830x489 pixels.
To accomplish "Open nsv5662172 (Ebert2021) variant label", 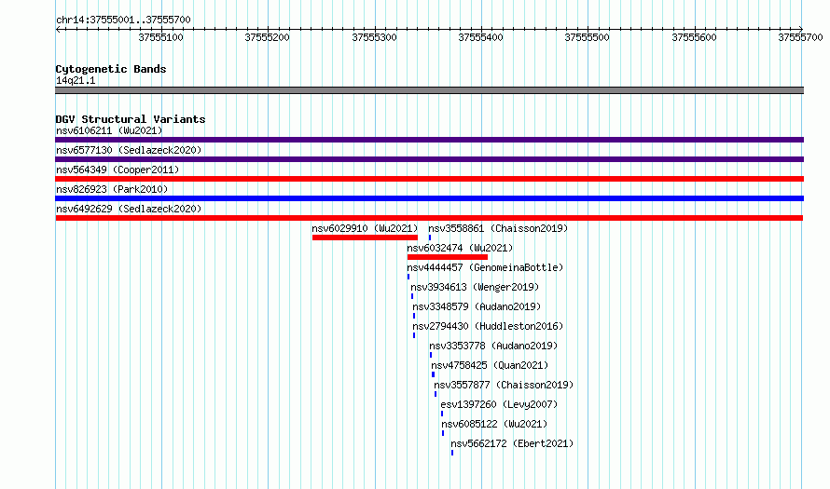I will point(512,443).
